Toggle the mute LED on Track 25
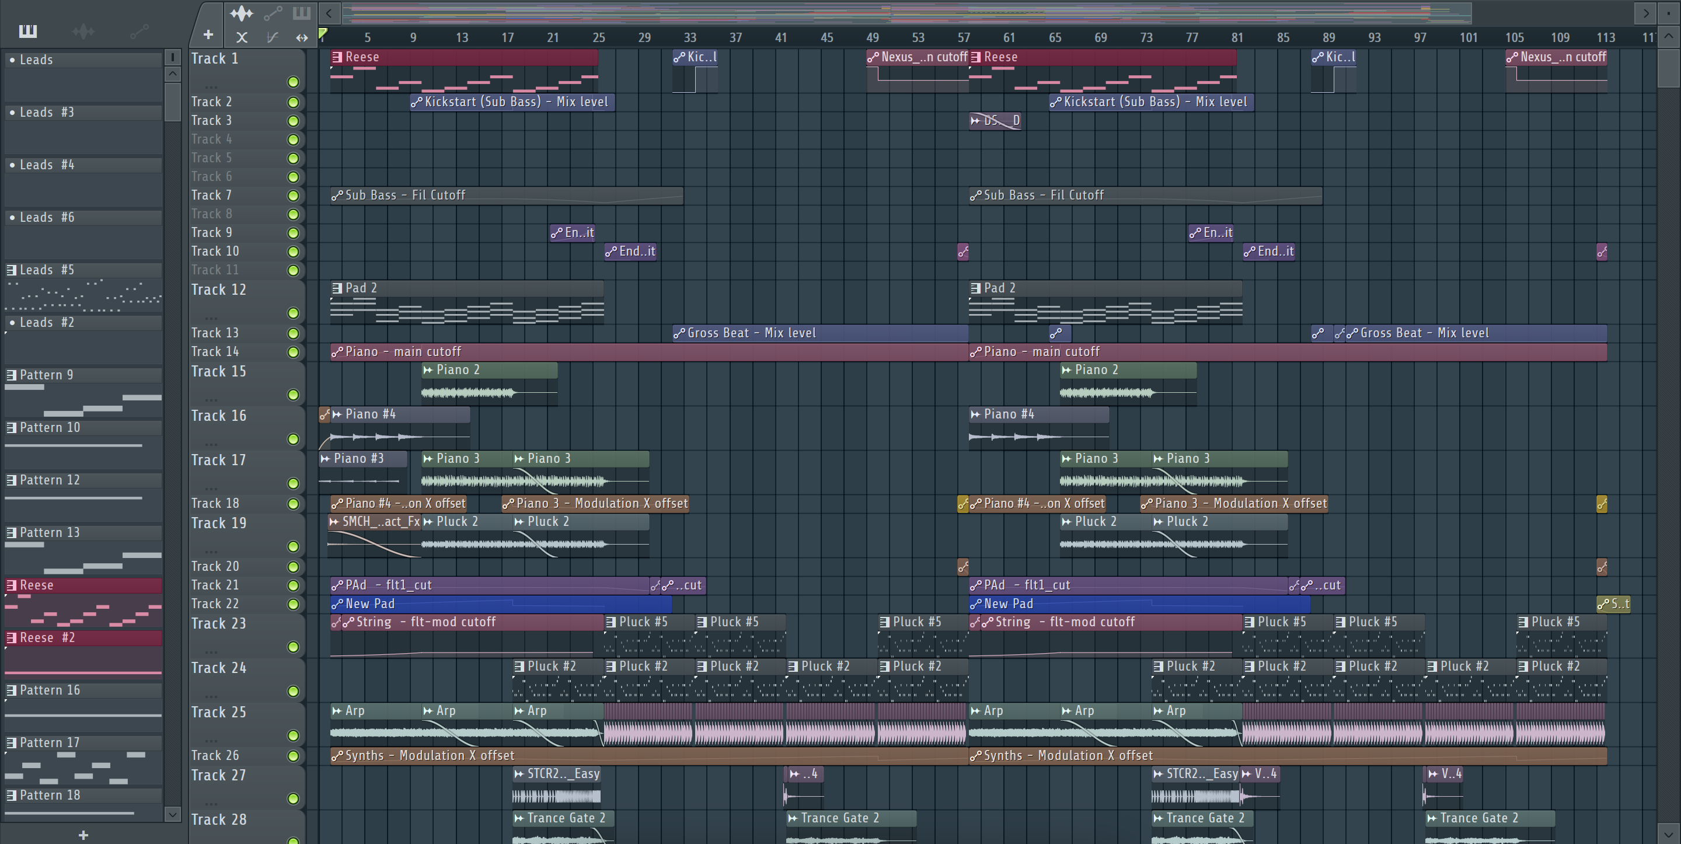Viewport: 1681px width, 844px height. click(x=293, y=735)
